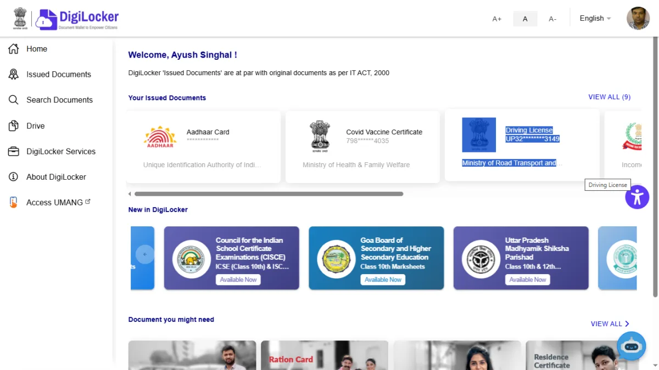Open the highlighted Driving License title
Screen dimensions: 659x370
(x=529, y=130)
